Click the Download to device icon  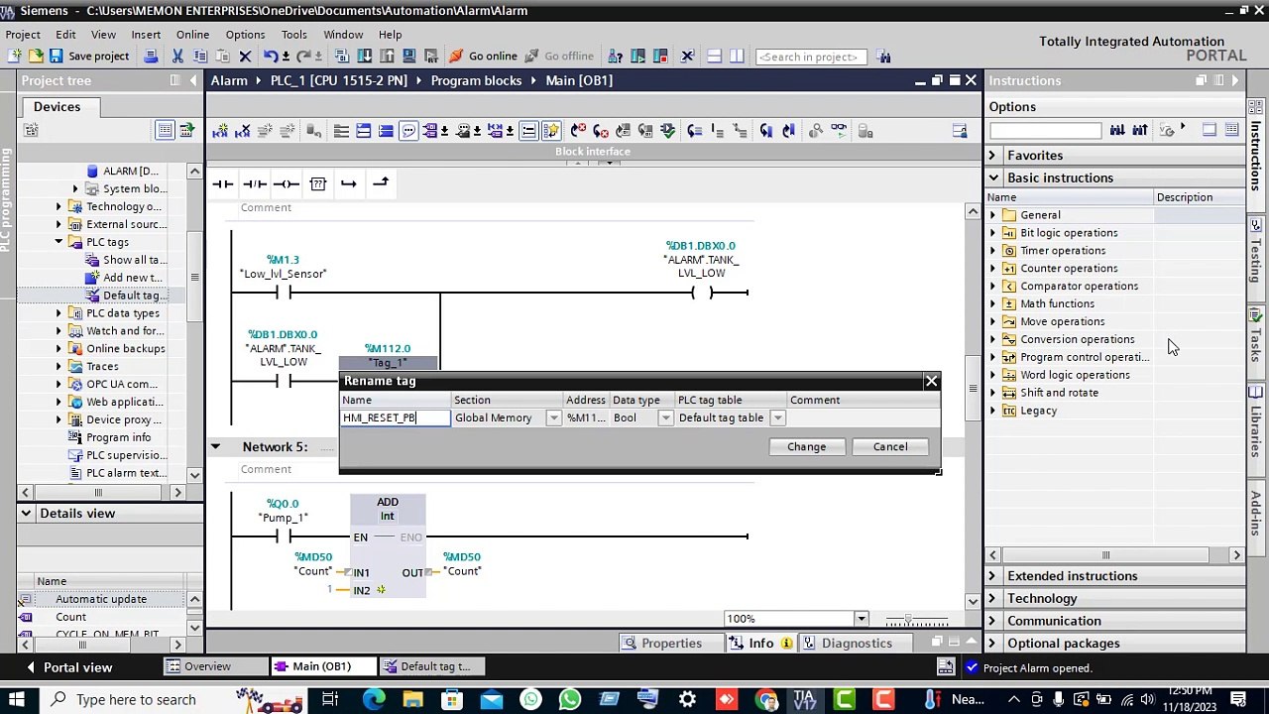(364, 57)
